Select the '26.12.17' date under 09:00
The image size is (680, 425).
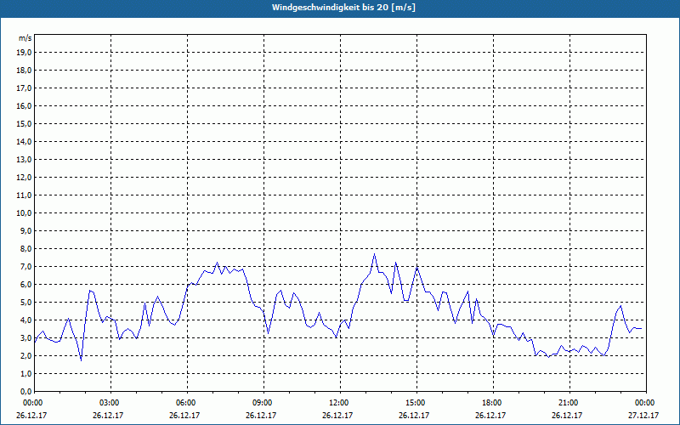261,415
